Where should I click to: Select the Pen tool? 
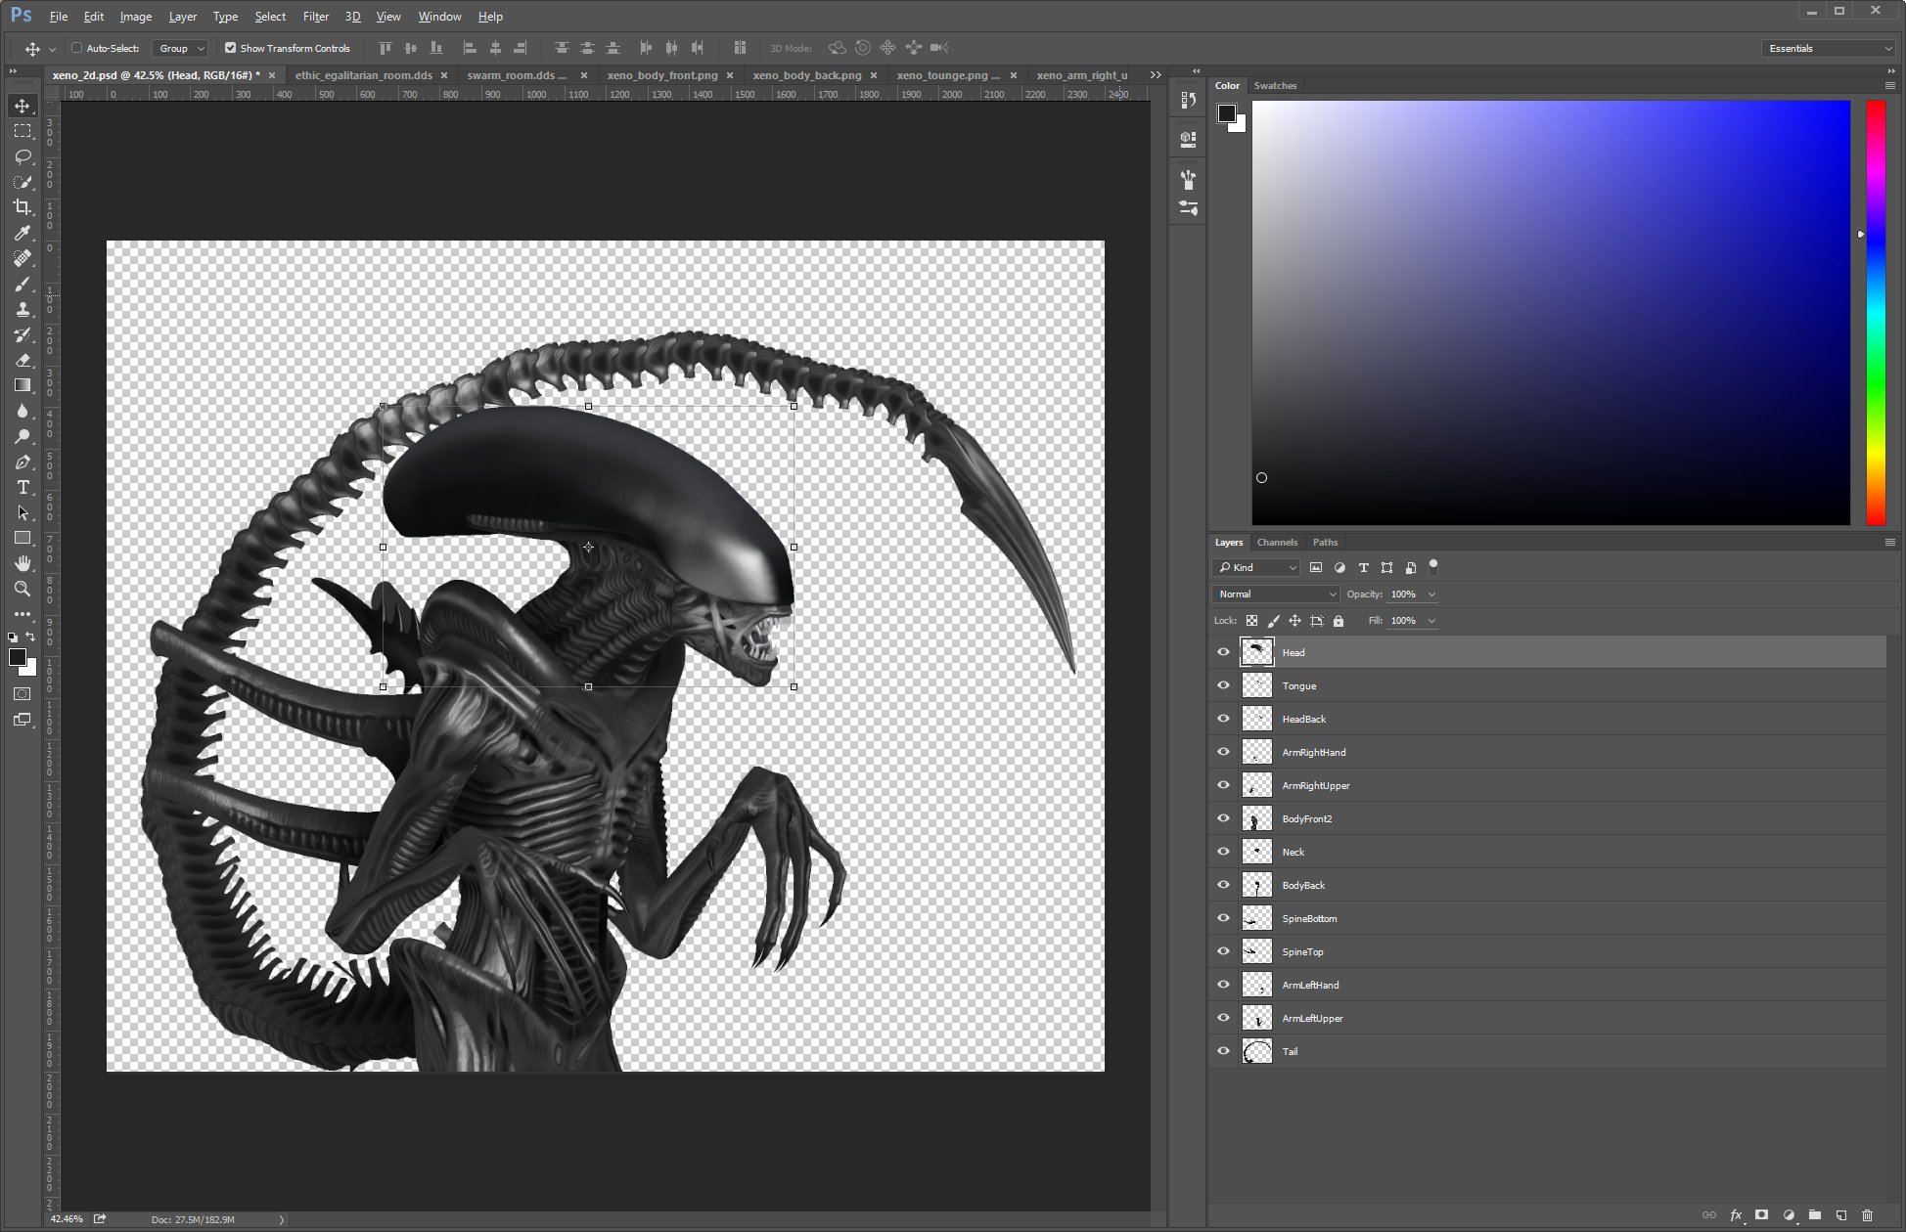point(23,462)
